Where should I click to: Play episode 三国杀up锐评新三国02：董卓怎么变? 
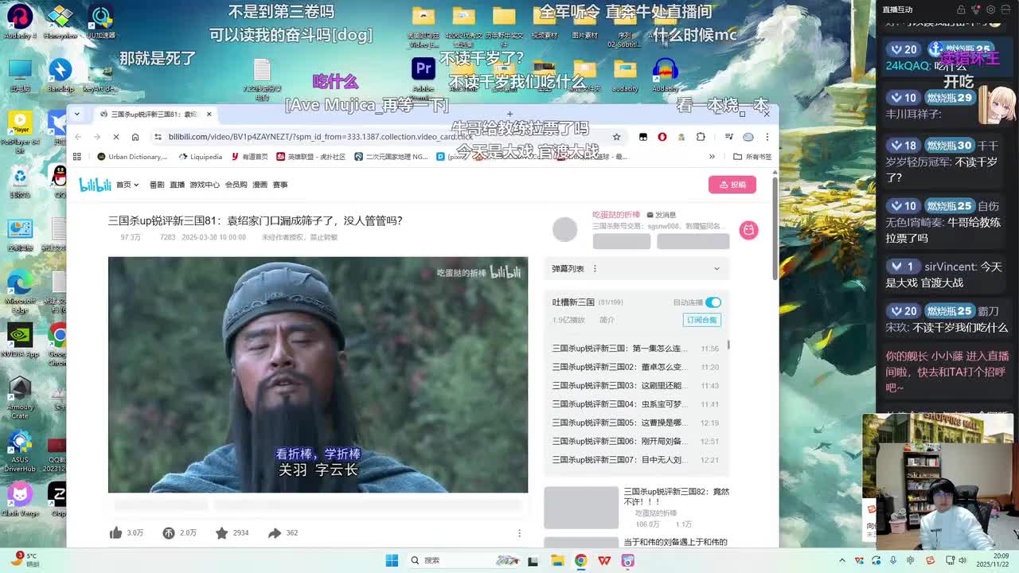[636, 367]
